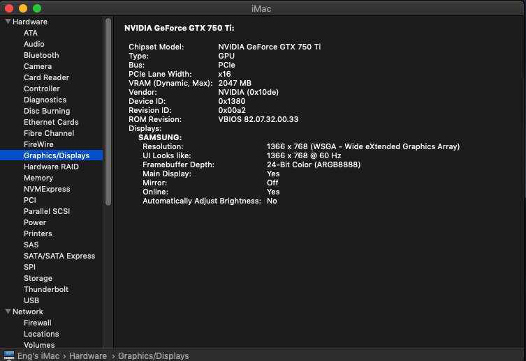Click the sidebar vertical scrollbar thumb
Viewport: 526px width, 361px height.
point(108,112)
